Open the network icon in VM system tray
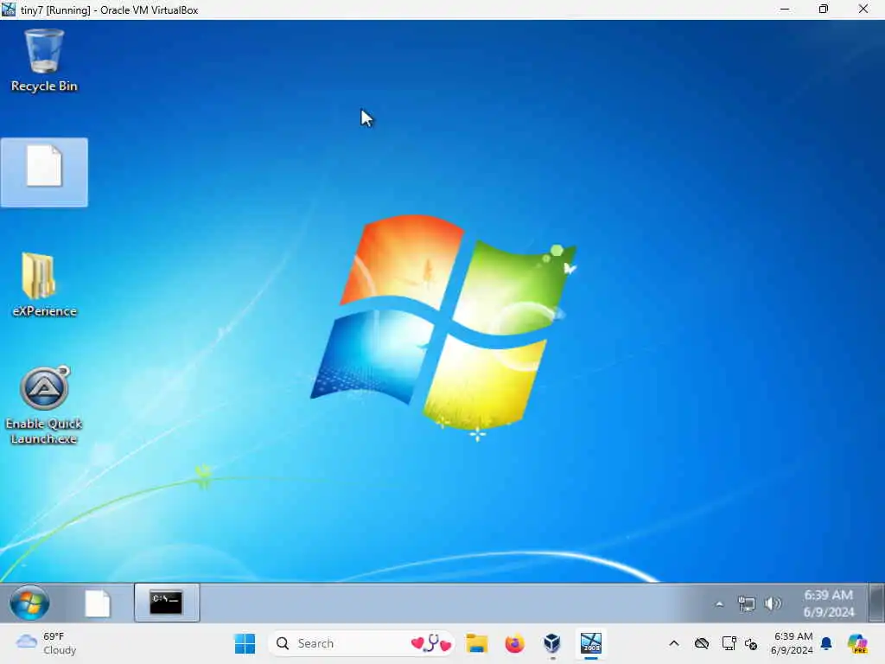Screen dimensions: 885x664 pos(746,603)
